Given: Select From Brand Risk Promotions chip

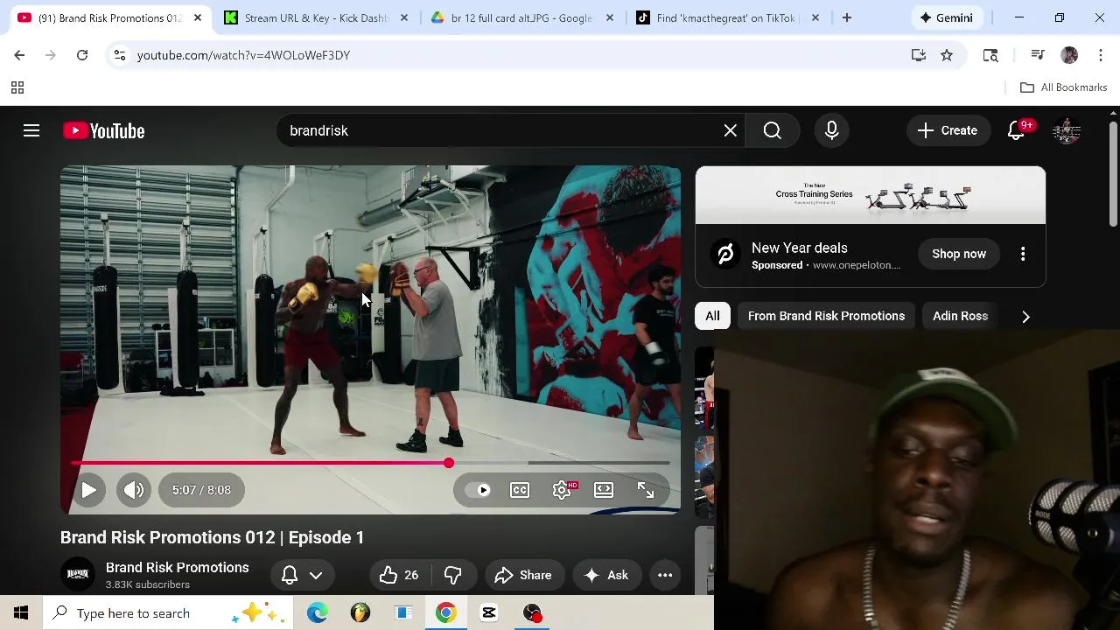Looking at the screenshot, I should (826, 316).
